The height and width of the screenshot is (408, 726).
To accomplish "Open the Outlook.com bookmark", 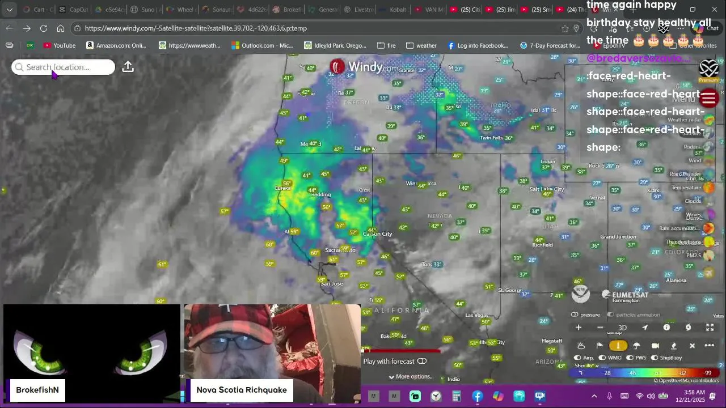I will click(262, 45).
